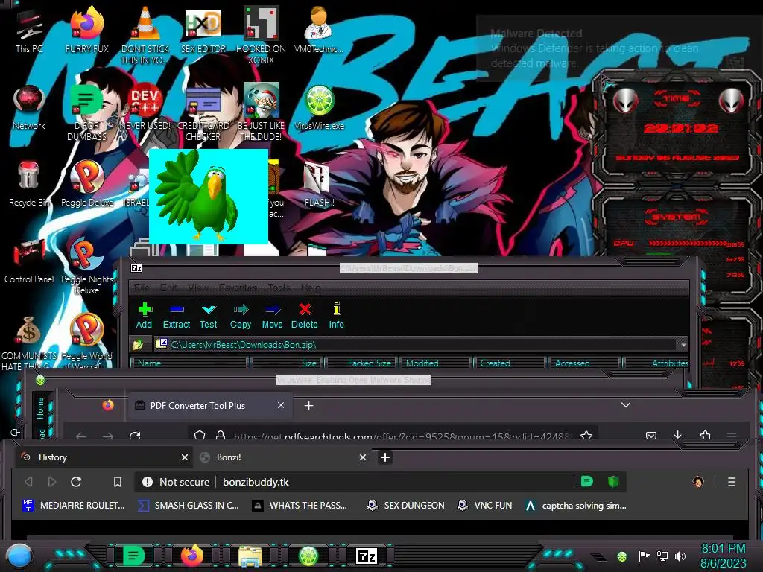Open the MEDIAFIRE ROULET... bookmark

tap(74, 506)
